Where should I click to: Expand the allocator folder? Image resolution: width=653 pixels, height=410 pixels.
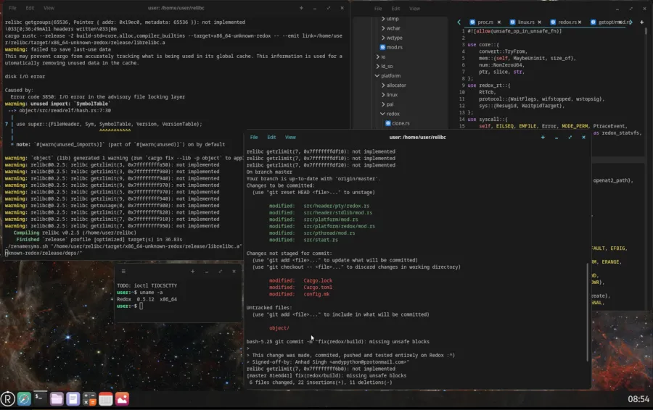click(382, 85)
